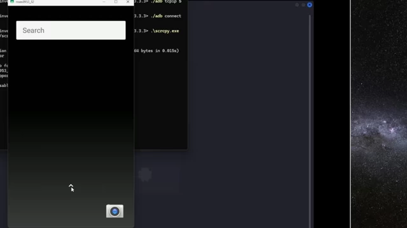Tap the up chevron app drawer handle

(71, 186)
